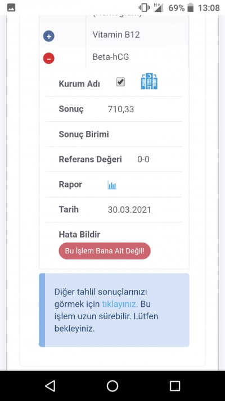The width and height of the screenshot is (225, 401).
Task: Toggle the Kurum Adı checkbox
Action: point(120,82)
